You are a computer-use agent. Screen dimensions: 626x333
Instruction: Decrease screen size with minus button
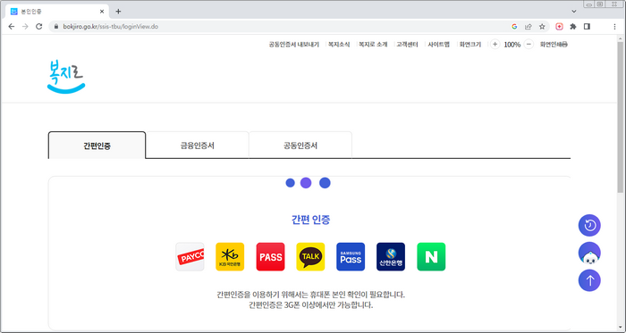(529, 45)
